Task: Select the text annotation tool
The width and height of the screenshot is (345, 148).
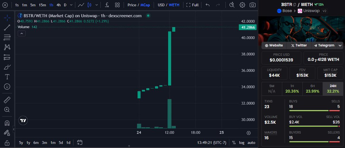Action: 7,77
